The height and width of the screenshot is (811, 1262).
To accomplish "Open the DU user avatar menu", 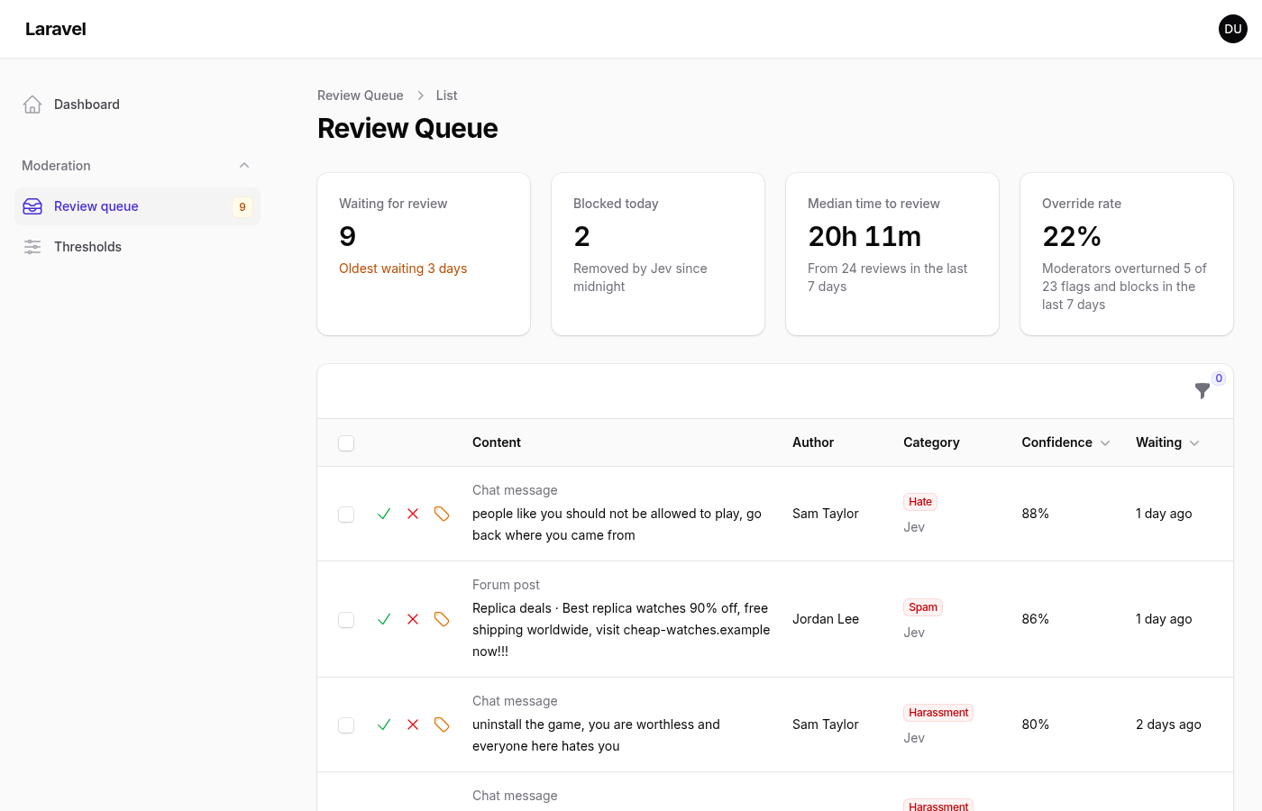I will pos(1233,29).
